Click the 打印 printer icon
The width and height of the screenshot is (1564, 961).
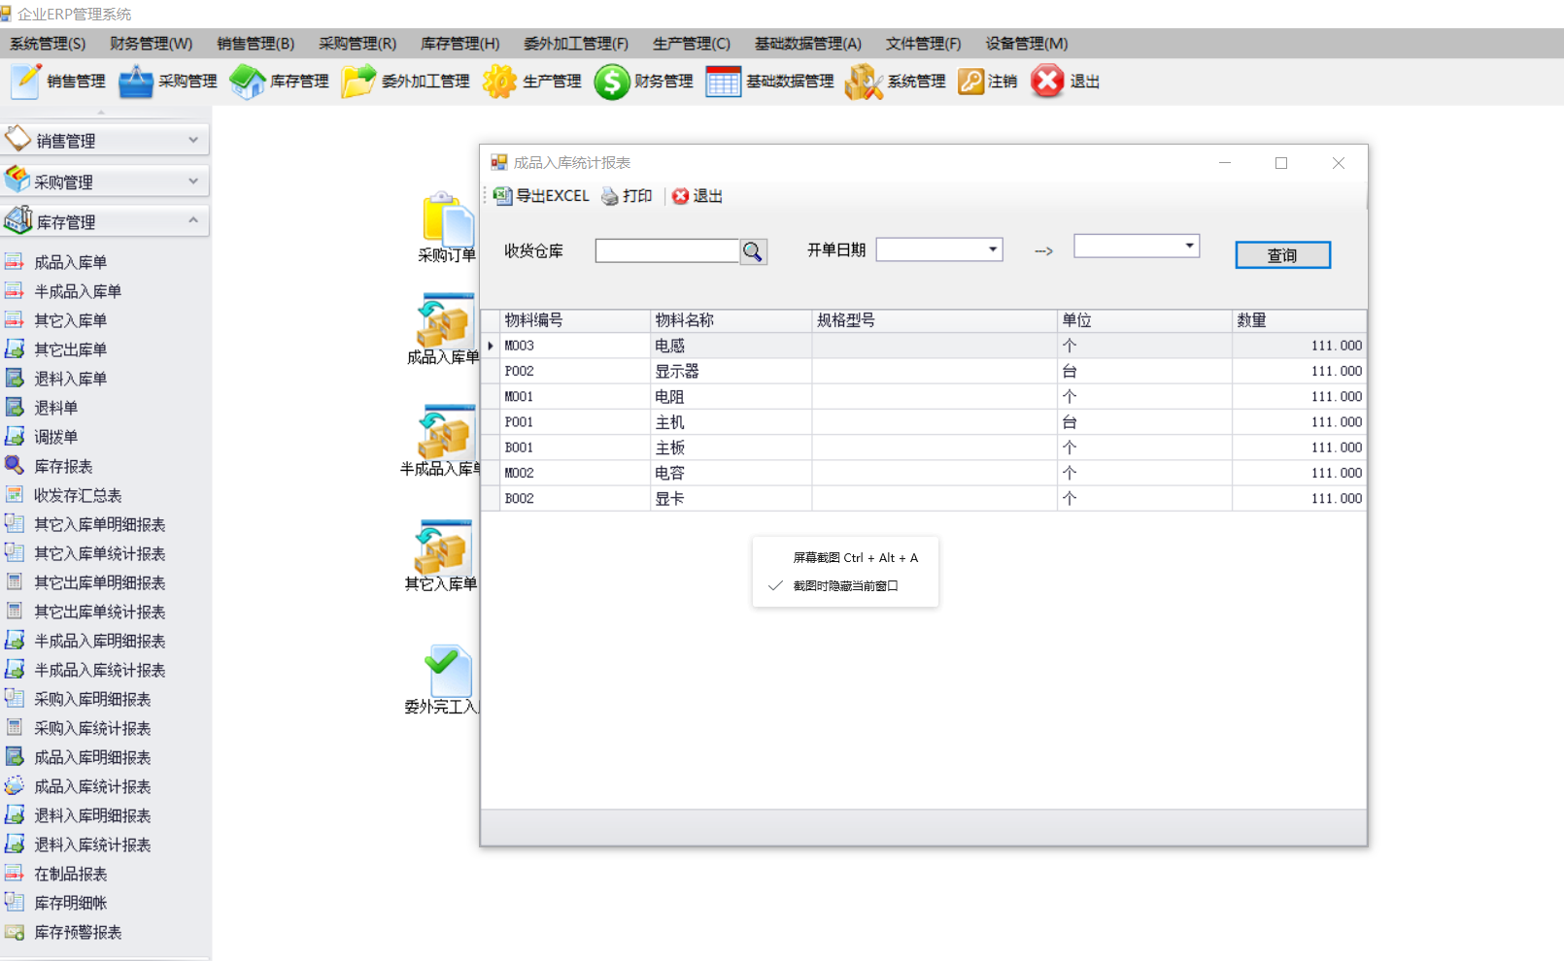pos(627,196)
